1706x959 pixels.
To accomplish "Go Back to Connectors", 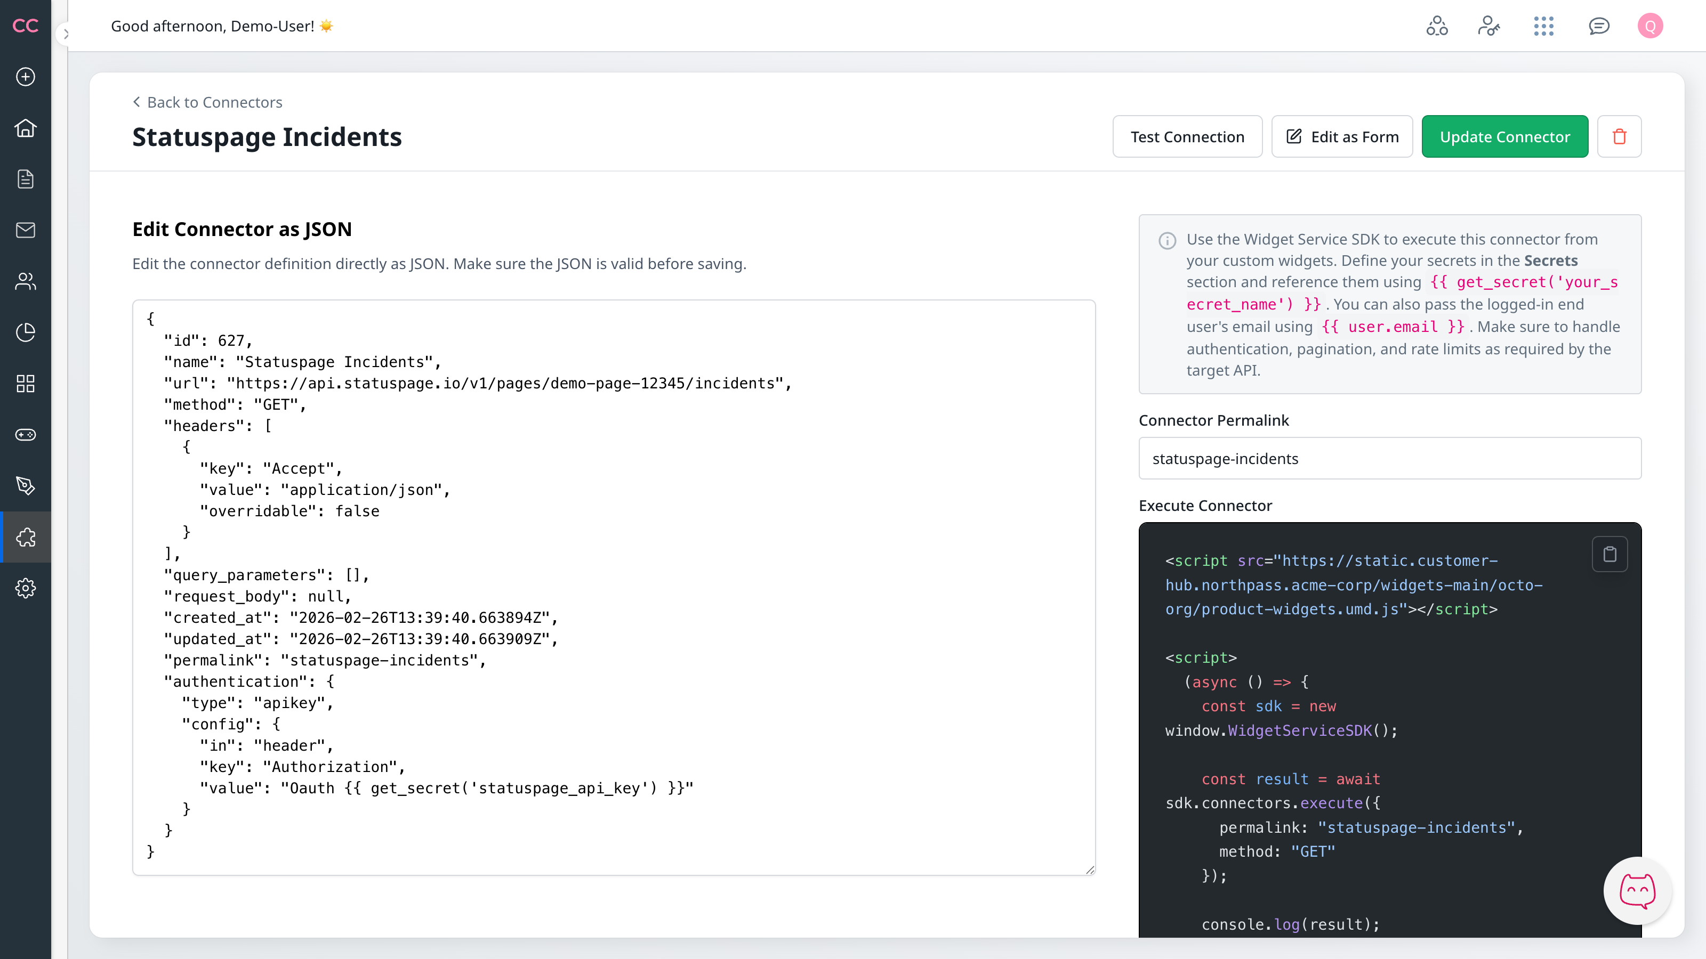I will [x=207, y=102].
